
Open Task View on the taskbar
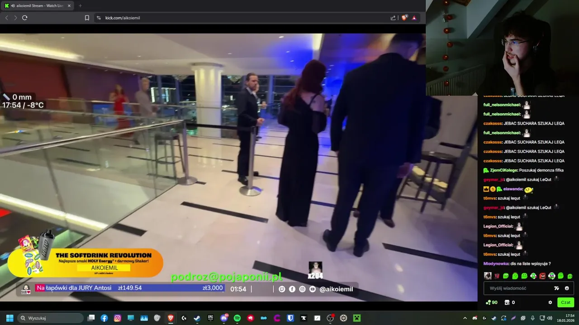tap(91, 318)
